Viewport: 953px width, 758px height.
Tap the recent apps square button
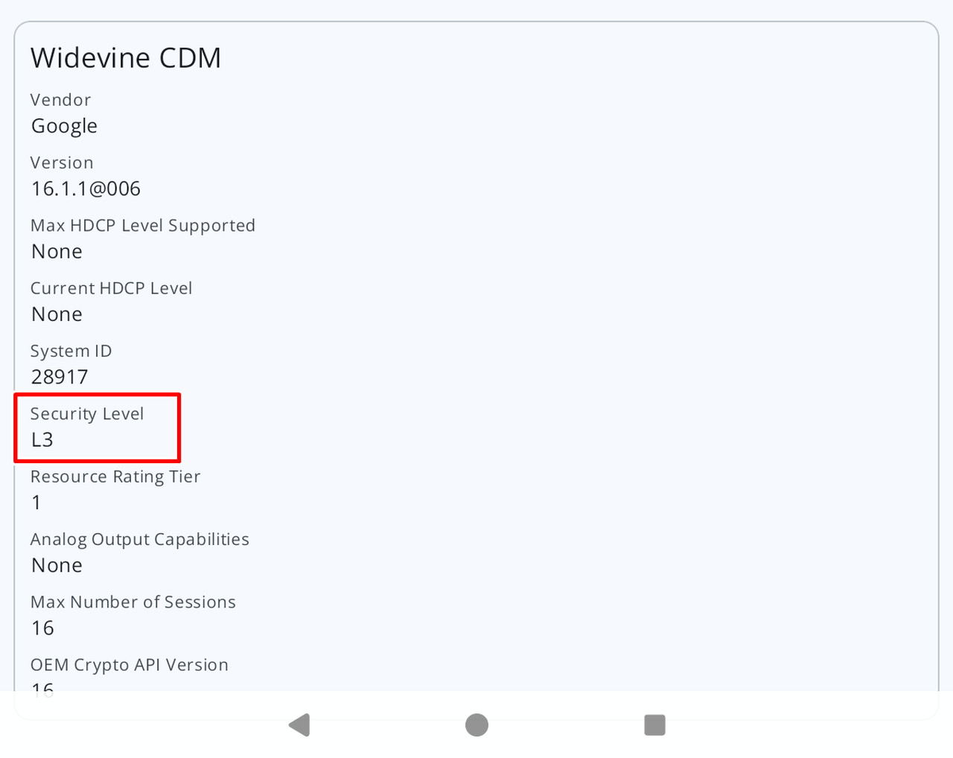point(654,724)
